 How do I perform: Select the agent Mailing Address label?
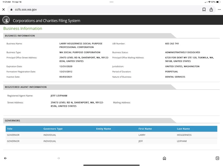point(122,102)
